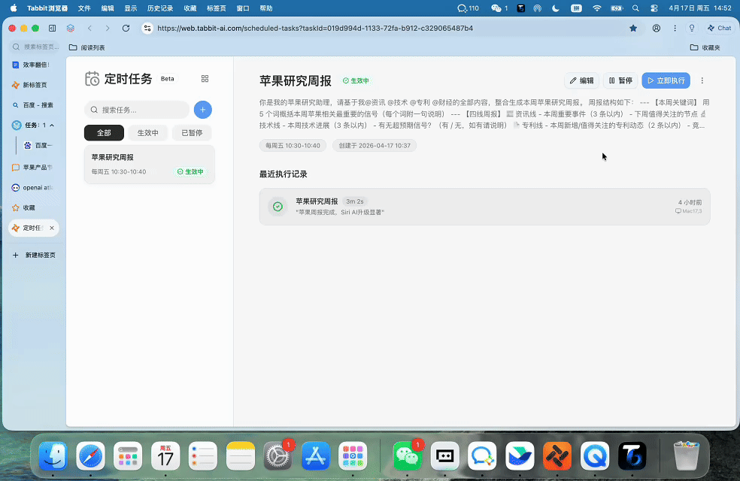Viewport: 740px width, 481px height.
Task: Open the 文件 menu
Action: tap(84, 8)
